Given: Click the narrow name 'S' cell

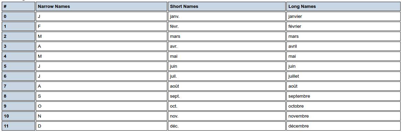Looking at the screenshot, I should tap(102, 96).
